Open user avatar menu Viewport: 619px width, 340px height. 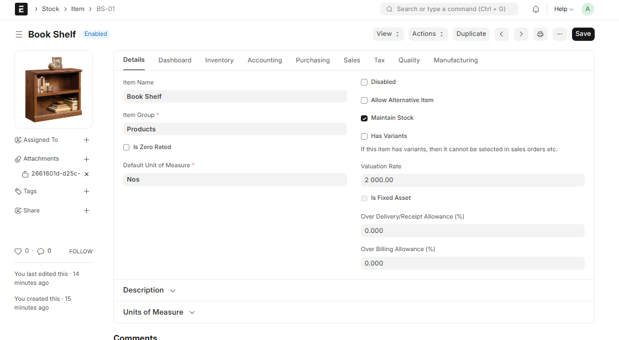[x=587, y=9]
